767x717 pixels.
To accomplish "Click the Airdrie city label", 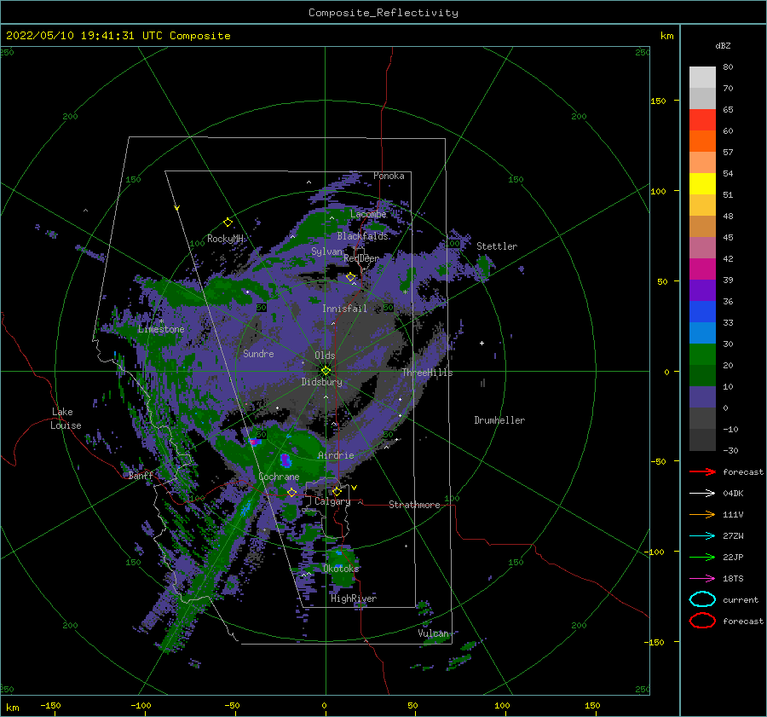I will 336,455.
